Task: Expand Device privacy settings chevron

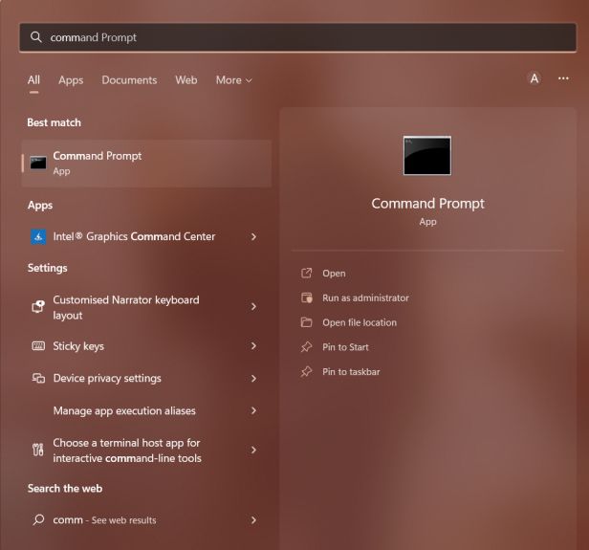Action: (x=253, y=378)
